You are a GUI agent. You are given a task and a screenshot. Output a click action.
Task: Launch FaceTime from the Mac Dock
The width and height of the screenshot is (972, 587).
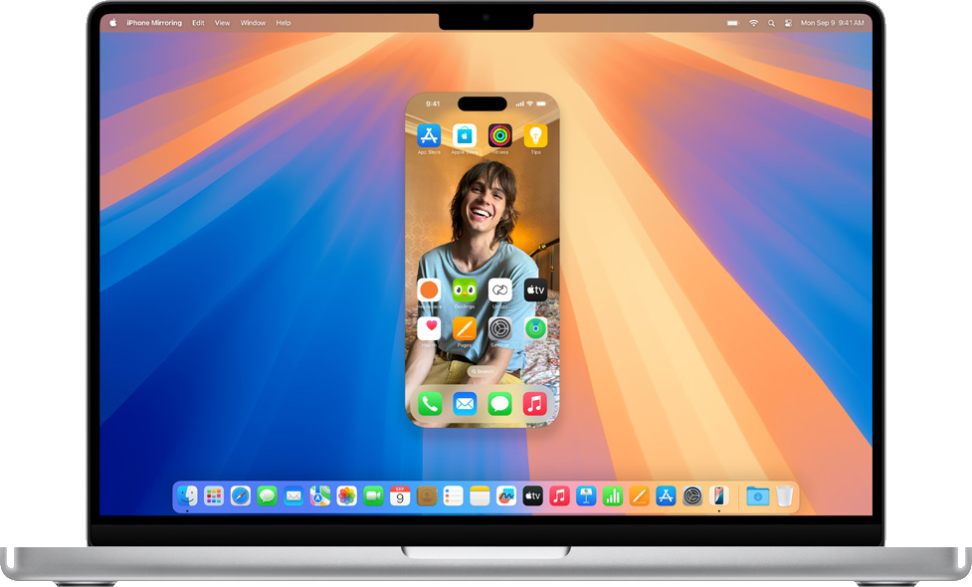click(x=373, y=495)
